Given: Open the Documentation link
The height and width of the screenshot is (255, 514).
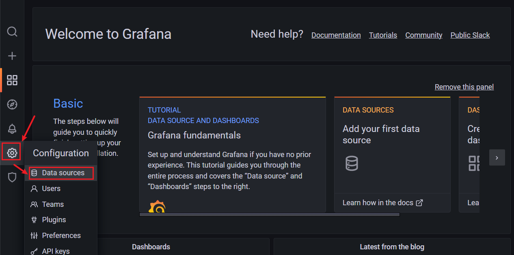Looking at the screenshot, I should pos(336,35).
